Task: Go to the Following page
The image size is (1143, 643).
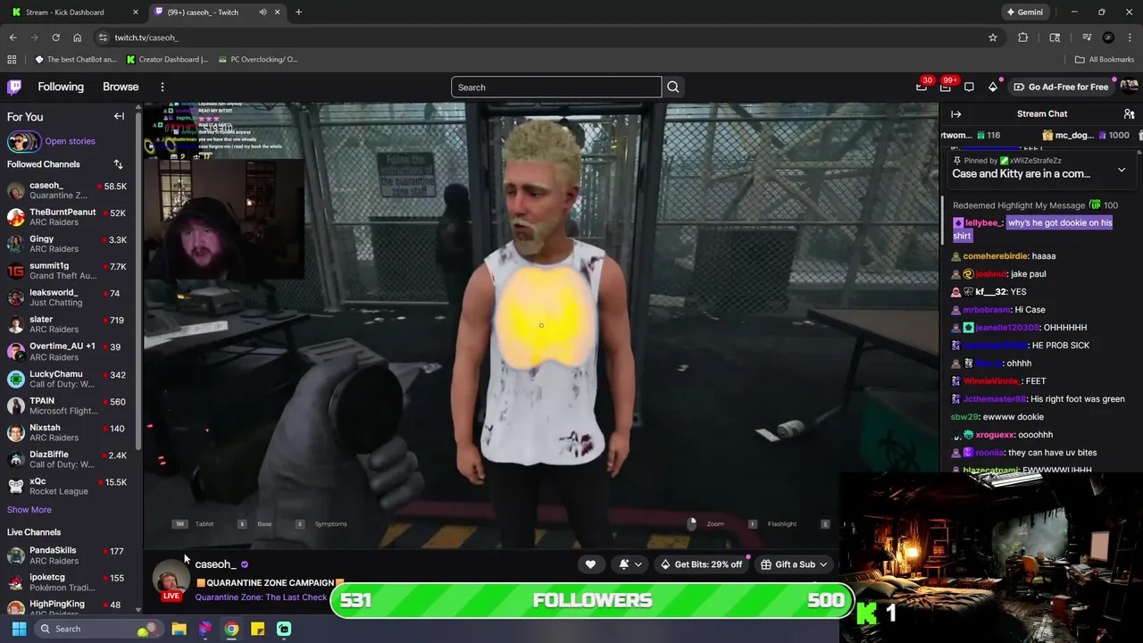Action: pos(61,87)
